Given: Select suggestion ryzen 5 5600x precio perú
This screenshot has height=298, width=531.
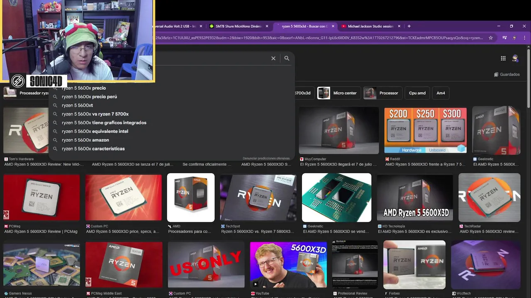Looking at the screenshot, I should [x=89, y=96].
